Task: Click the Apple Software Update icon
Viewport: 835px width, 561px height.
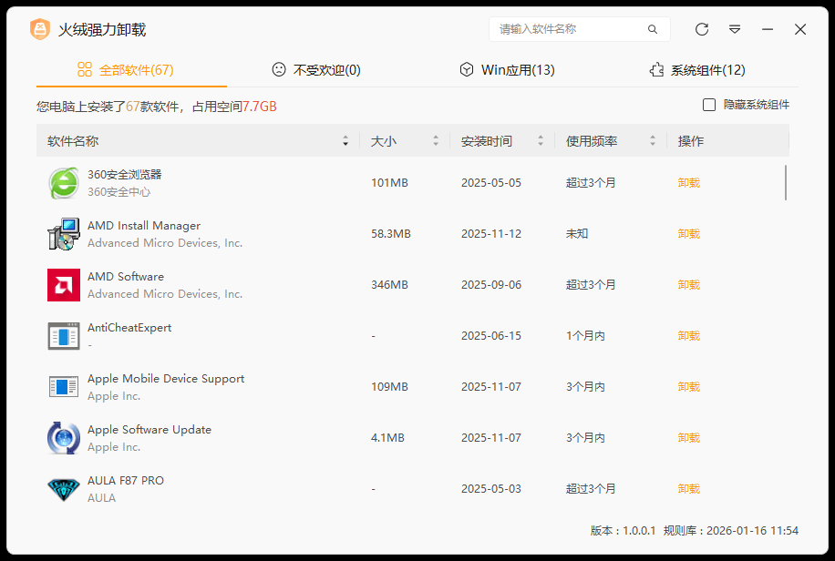Action: click(x=64, y=438)
